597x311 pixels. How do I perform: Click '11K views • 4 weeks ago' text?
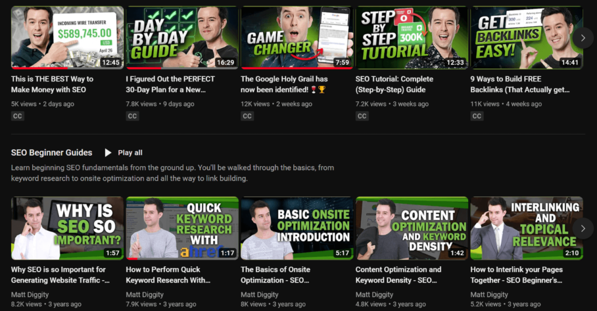506,104
